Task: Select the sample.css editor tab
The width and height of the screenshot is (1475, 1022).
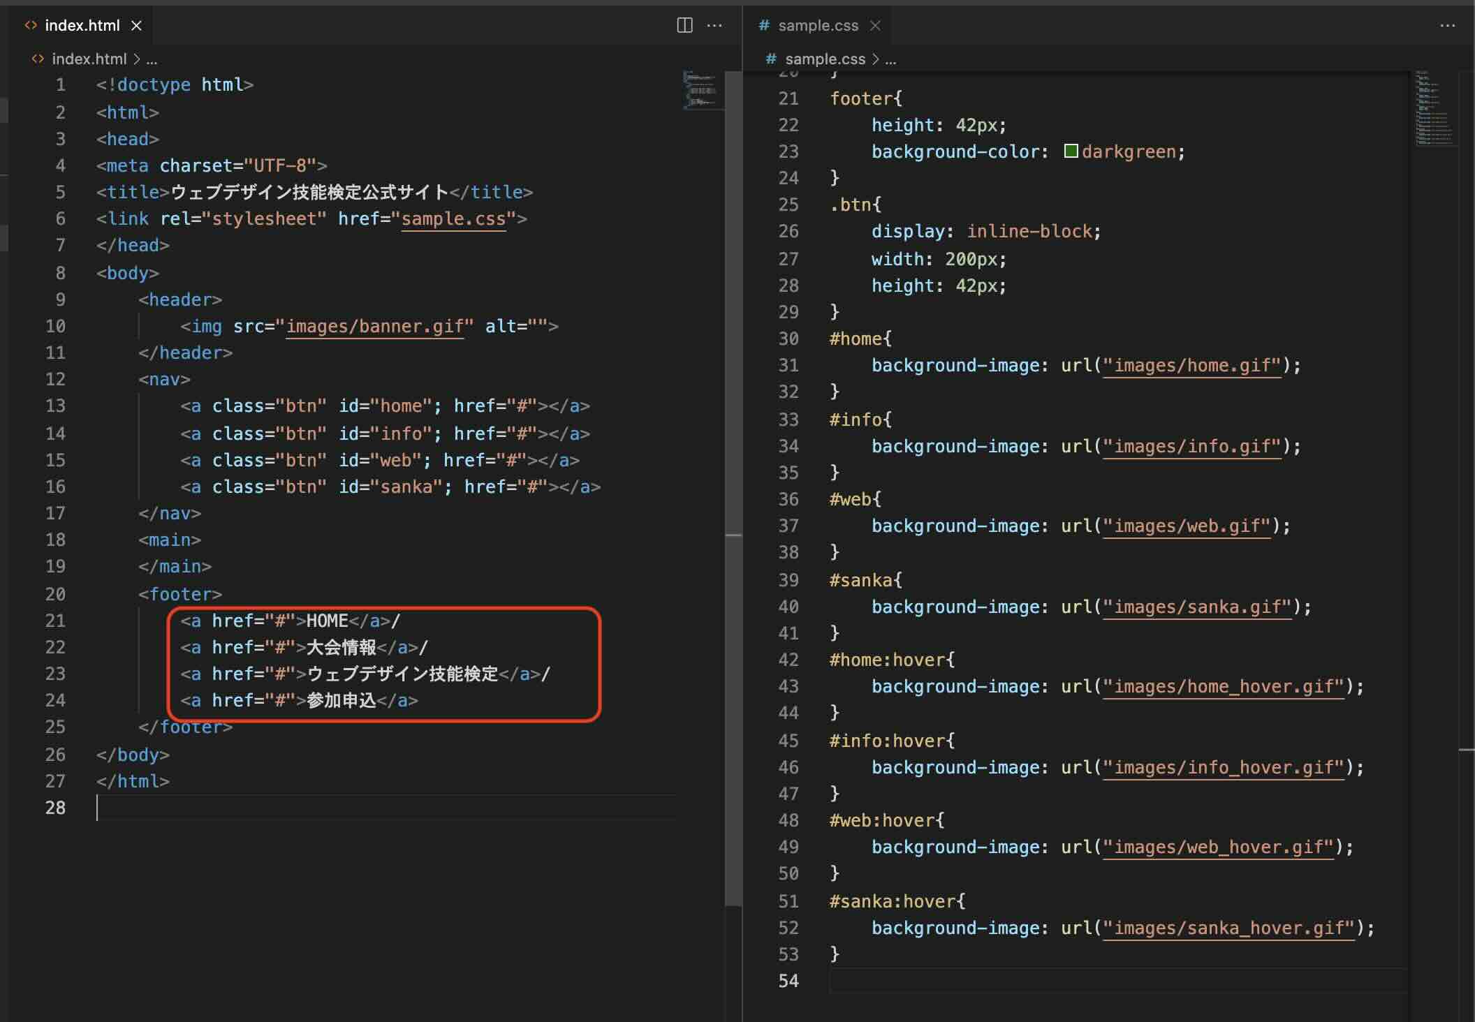Action: [x=818, y=25]
